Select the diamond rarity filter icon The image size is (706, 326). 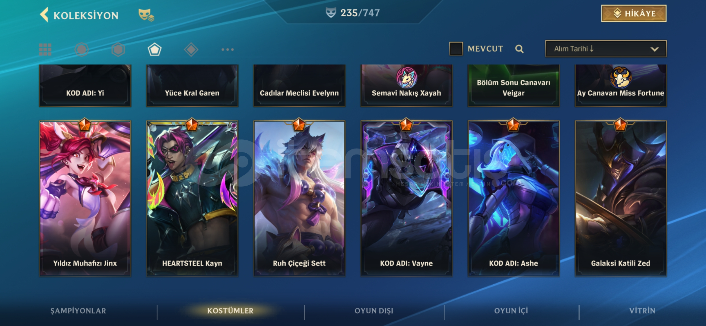[191, 50]
